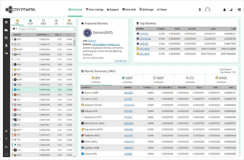Open the exchange transfer icon in the sidebar
This screenshot has width=244, height=160.
pos(6,38)
